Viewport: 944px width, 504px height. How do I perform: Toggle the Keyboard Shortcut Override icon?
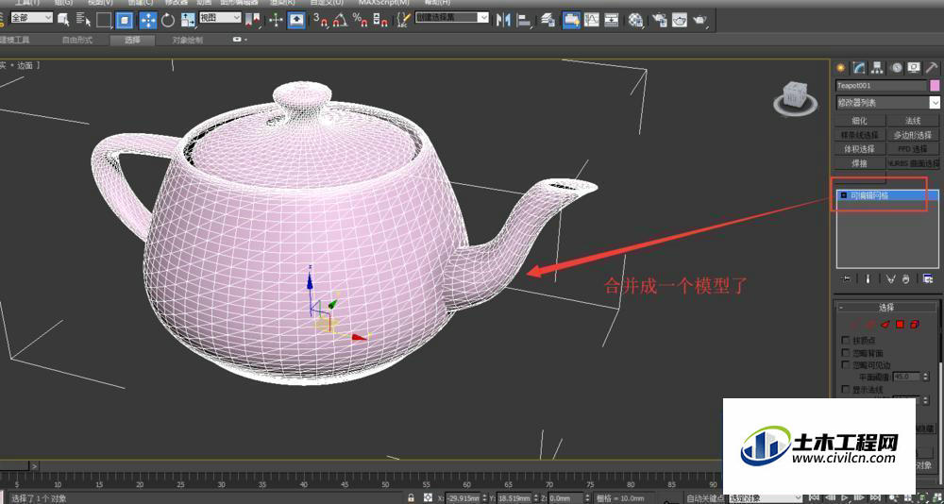click(295, 20)
